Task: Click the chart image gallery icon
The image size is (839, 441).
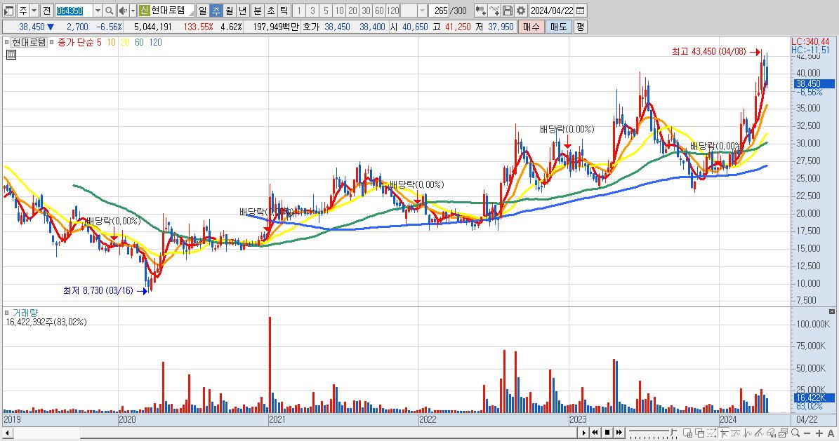Action: click(783, 433)
